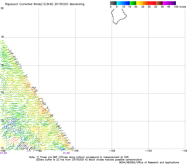Click the latitude label 14

click(x=2, y=93)
